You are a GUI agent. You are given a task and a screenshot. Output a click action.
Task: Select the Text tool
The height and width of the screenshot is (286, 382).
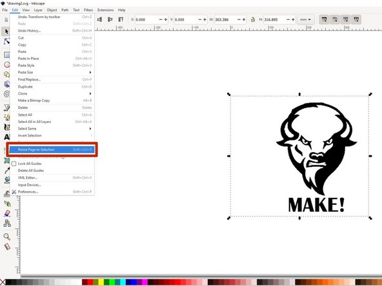pyautogui.click(x=6, y=137)
